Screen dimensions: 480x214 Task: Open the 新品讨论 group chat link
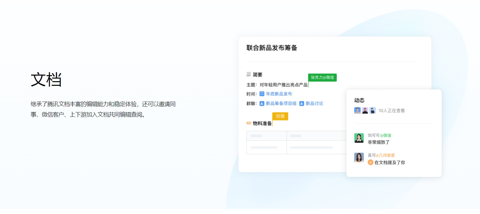click(314, 103)
